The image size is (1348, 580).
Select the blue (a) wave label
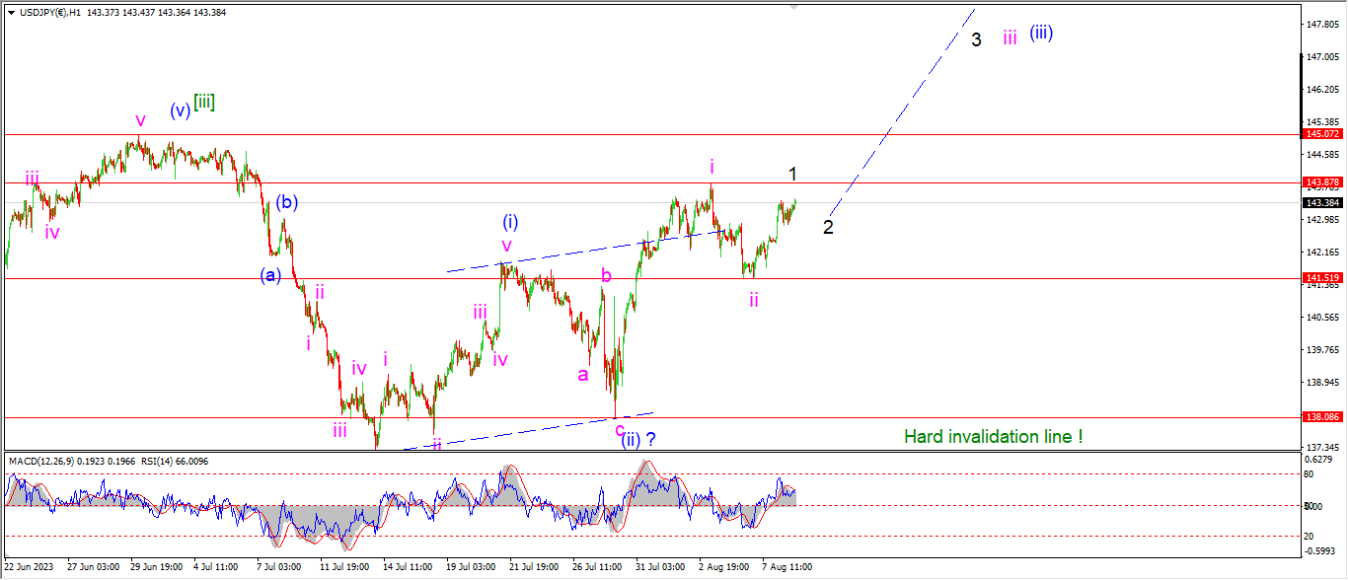pyautogui.click(x=271, y=274)
